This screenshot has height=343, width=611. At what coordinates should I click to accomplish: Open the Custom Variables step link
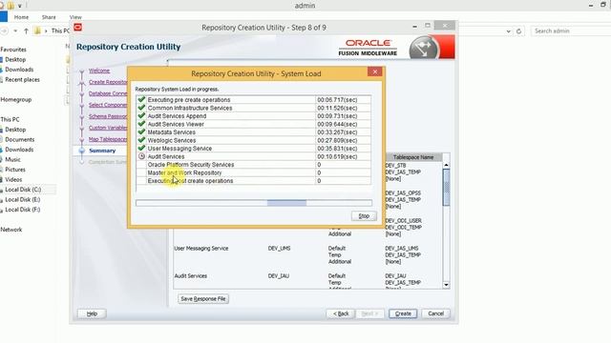coord(108,128)
